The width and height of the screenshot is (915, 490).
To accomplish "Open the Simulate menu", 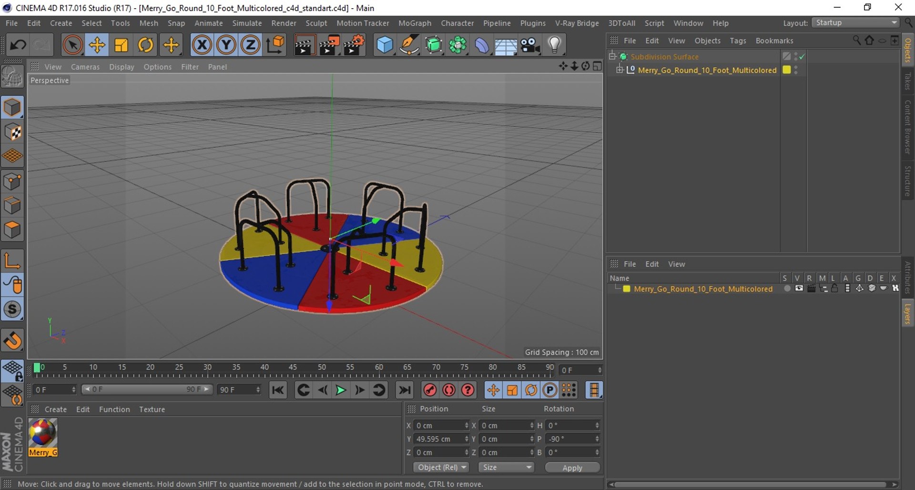I will click(x=247, y=23).
